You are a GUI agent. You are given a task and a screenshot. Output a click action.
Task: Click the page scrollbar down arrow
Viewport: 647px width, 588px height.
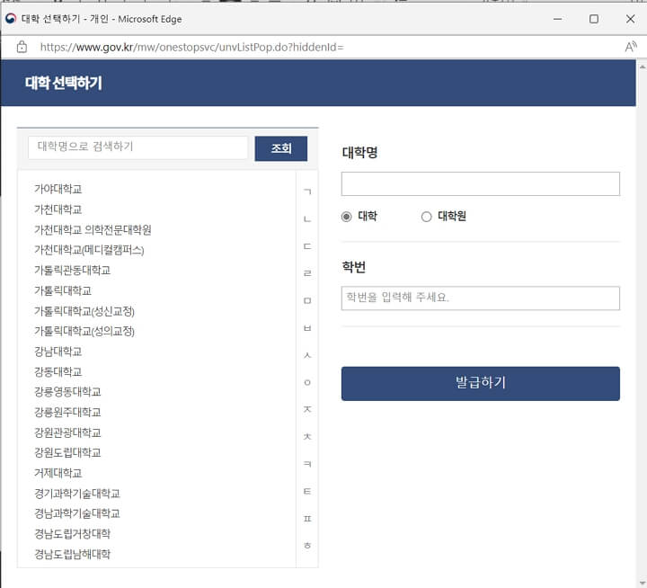click(x=642, y=583)
